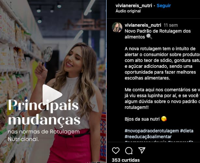200x163 pixels.
Task: Click the commenter profile avatar picture
Action: point(117,27)
